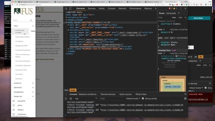Expand the Academics menu section
215x121 pixels.
(33, 83)
